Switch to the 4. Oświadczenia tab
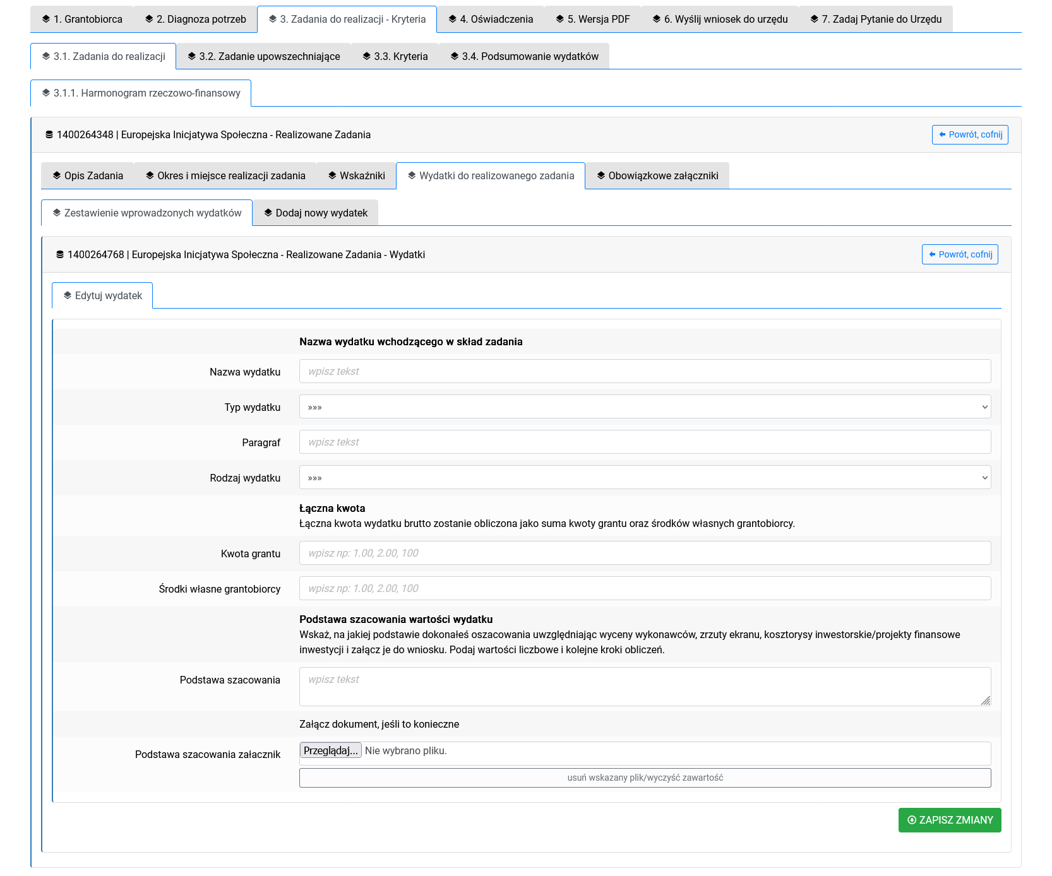The height and width of the screenshot is (876, 1052). pos(491,19)
